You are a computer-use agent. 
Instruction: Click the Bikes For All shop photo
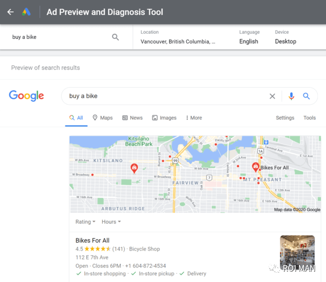(x=297, y=252)
